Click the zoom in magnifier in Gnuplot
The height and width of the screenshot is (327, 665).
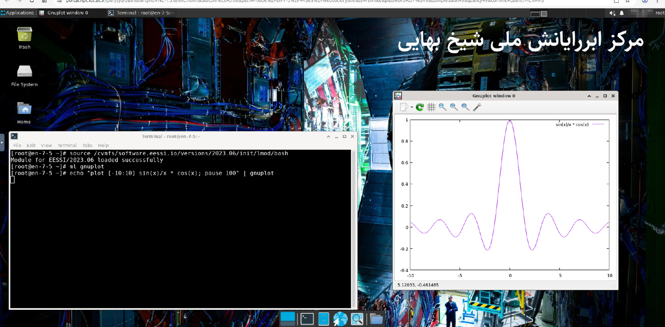454,107
